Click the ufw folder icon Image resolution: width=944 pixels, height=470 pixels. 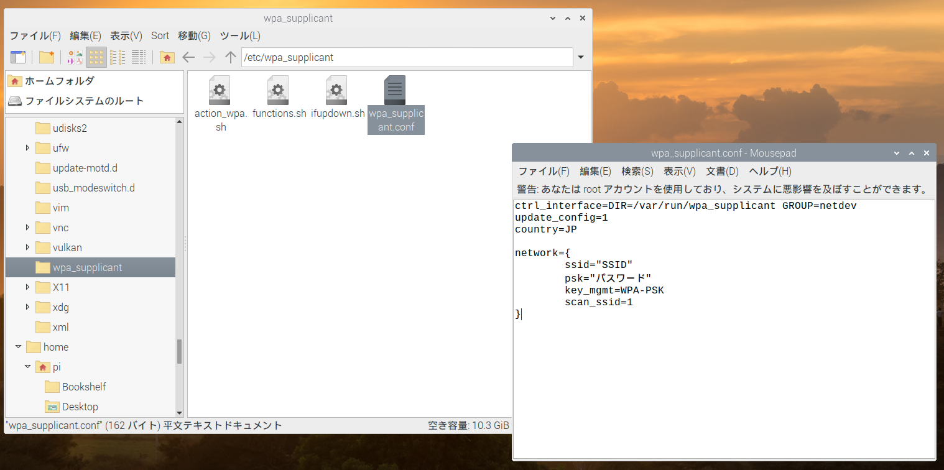[x=42, y=148]
